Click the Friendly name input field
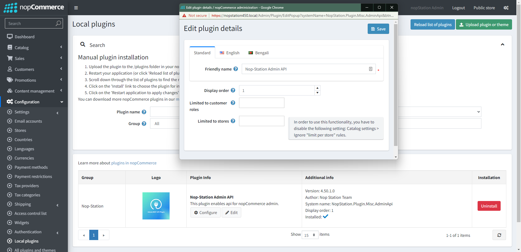521x252 pixels. coord(309,69)
